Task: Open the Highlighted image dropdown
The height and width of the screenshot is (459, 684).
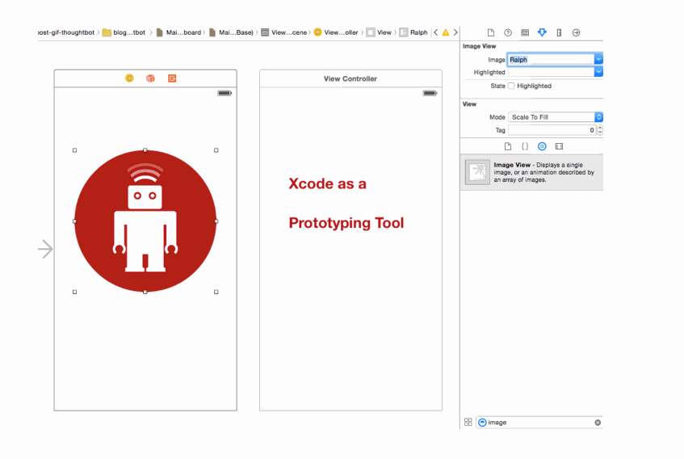Action: pyautogui.click(x=598, y=72)
